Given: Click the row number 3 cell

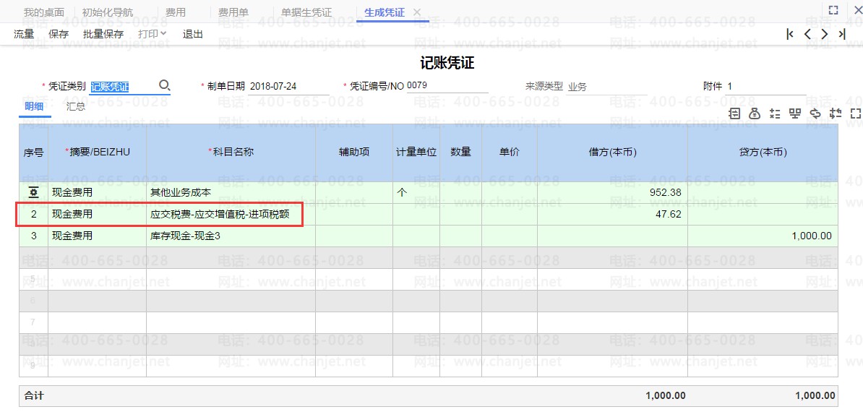Looking at the screenshot, I should 33,236.
